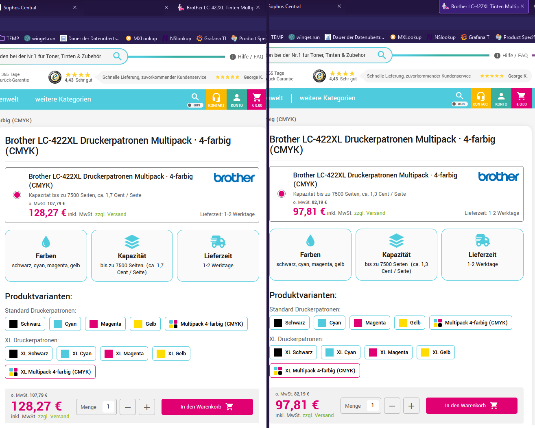The image size is (535, 428).
Task: Increase quantity with plus in left window
Action: (147, 407)
